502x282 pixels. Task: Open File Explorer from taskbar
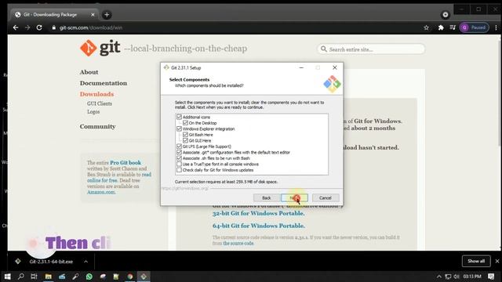[x=49, y=277]
